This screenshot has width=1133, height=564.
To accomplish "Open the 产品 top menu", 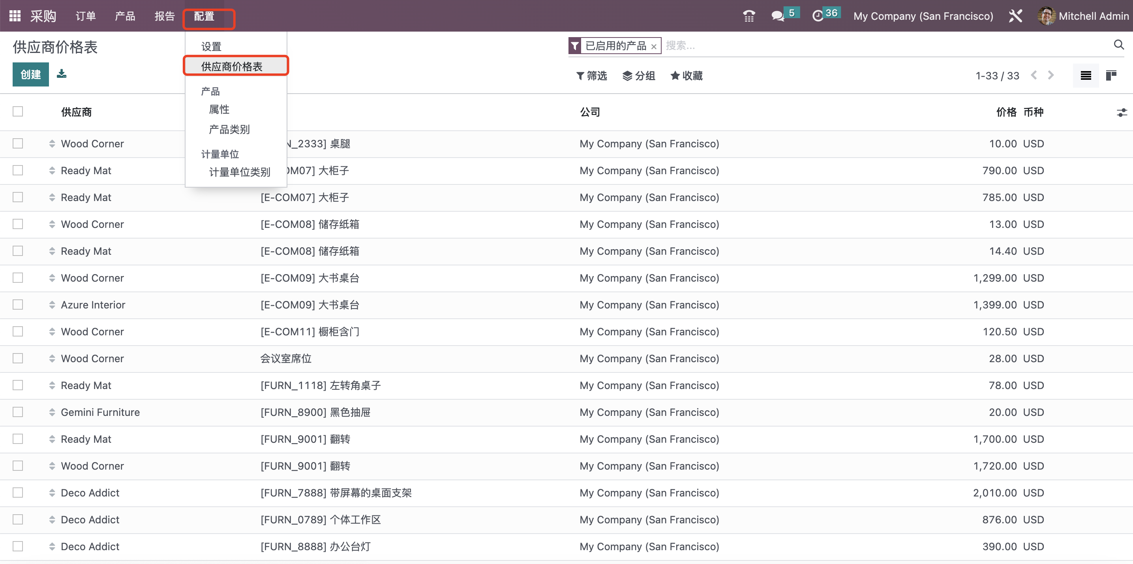I will (125, 16).
